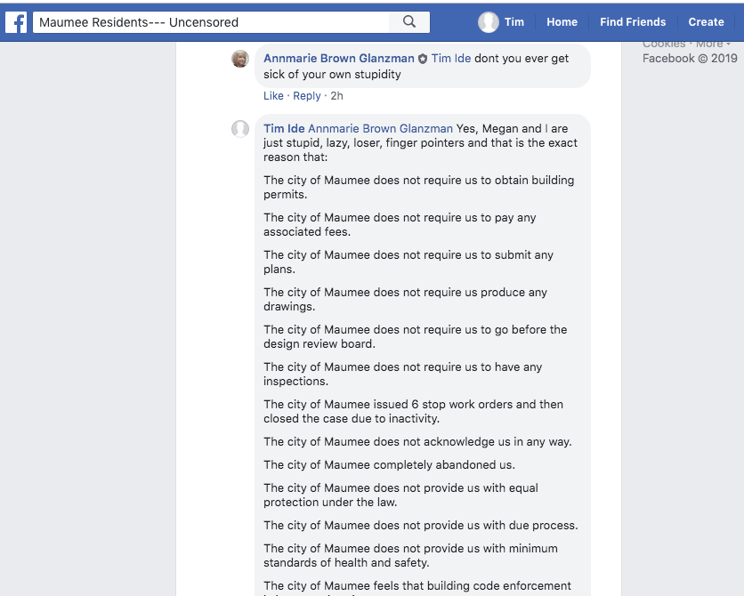Click the admin shield badge beside Annmarie's name

click(423, 59)
